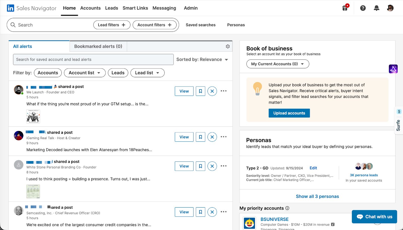Click the purple wizard extension icon

click(x=393, y=69)
